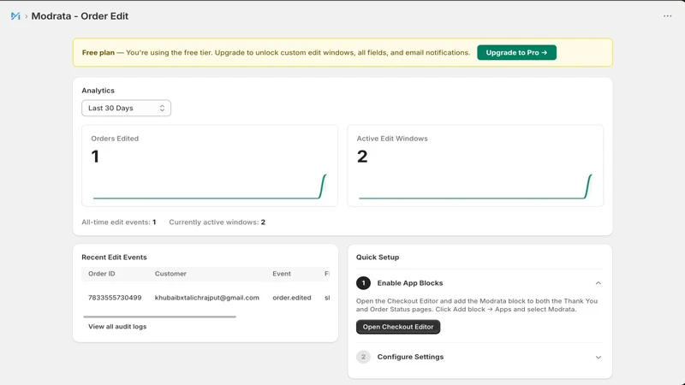This screenshot has width=685, height=385.
Task: Click the Currently active windows stat
Action: (217, 222)
